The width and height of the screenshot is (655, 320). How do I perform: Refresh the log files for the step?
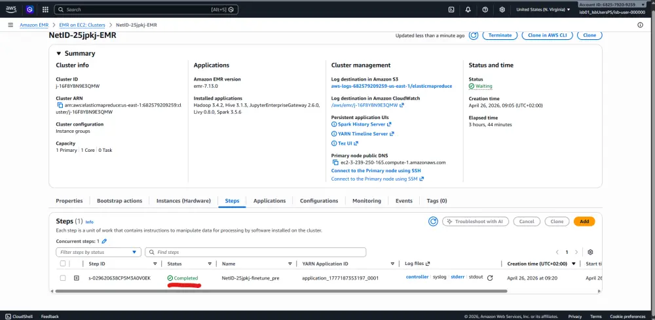490,278
